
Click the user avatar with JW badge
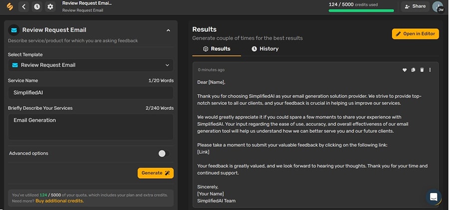[438, 7]
